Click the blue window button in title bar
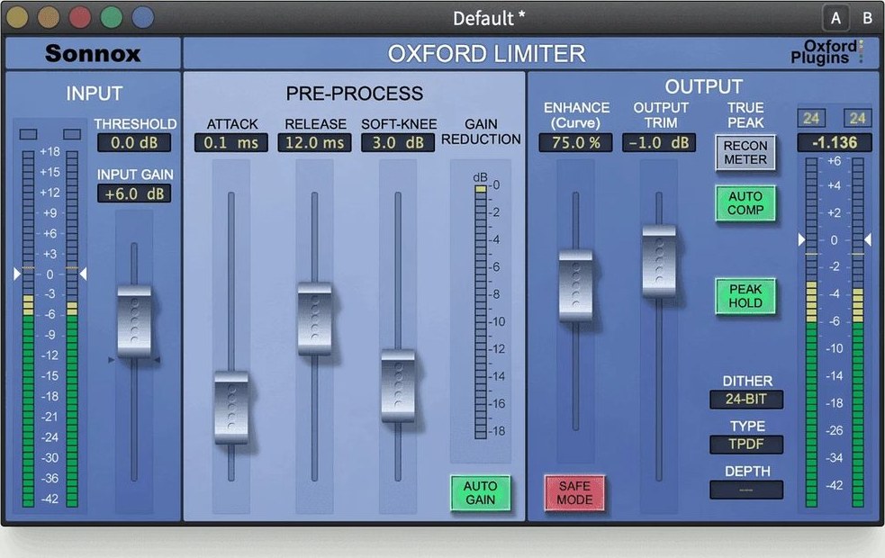This screenshot has height=558, width=885. click(143, 17)
